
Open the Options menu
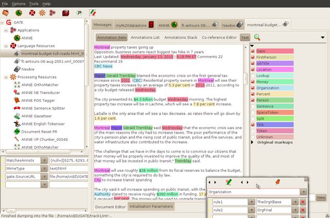[19, 4]
